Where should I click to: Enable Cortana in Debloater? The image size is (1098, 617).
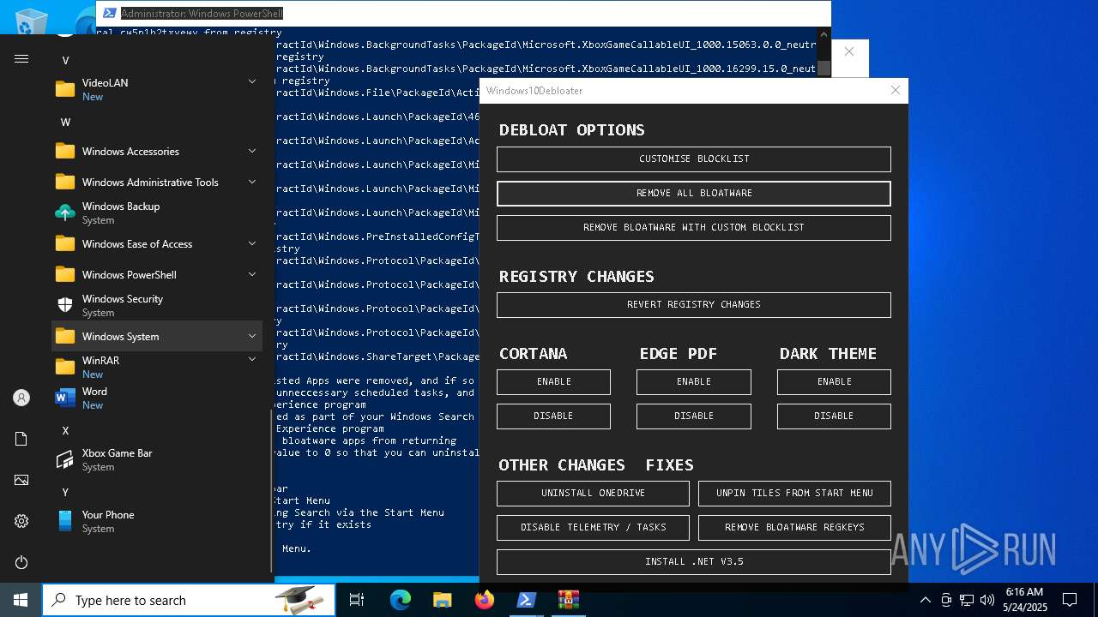tap(553, 382)
